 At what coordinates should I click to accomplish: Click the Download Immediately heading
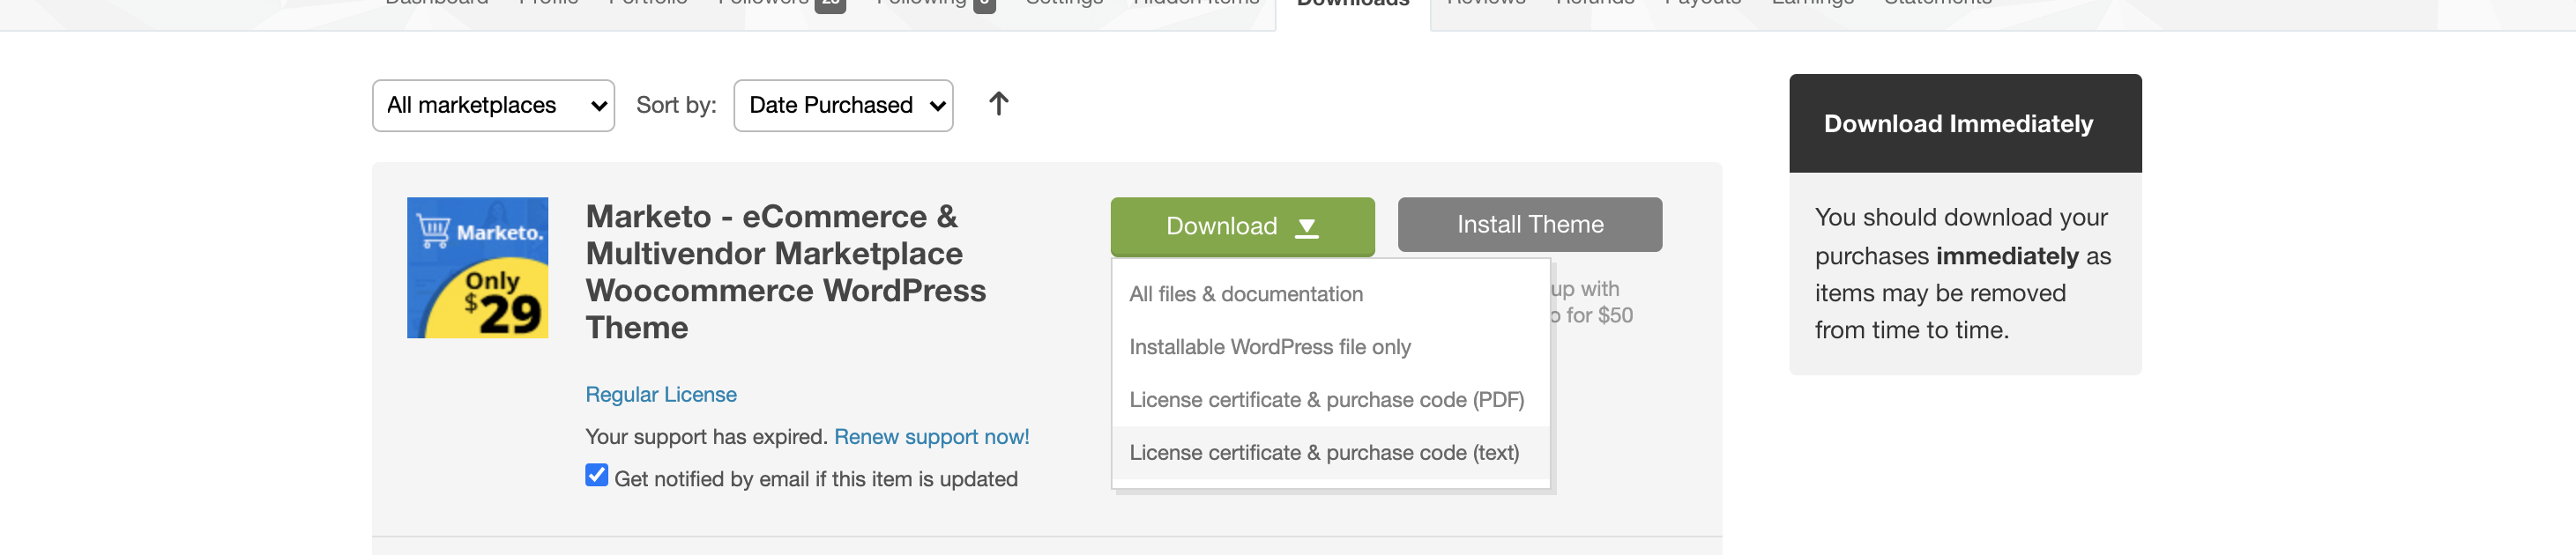click(1958, 124)
